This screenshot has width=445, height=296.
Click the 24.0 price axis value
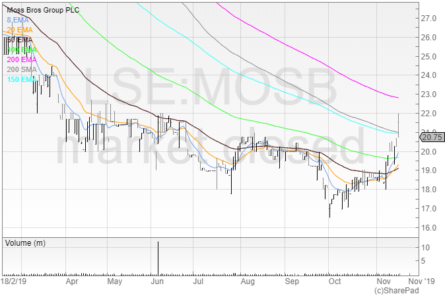pos(428,75)
